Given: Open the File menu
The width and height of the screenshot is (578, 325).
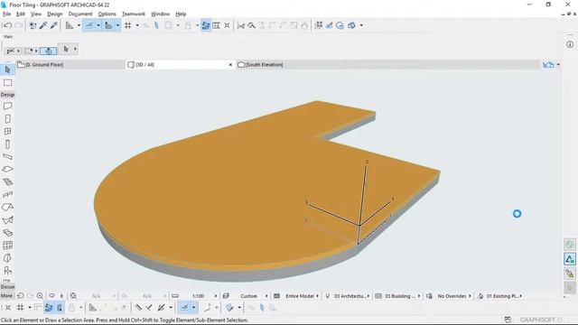Looking at the screenshot, I should pyautogui.click(x=6, y=14).
